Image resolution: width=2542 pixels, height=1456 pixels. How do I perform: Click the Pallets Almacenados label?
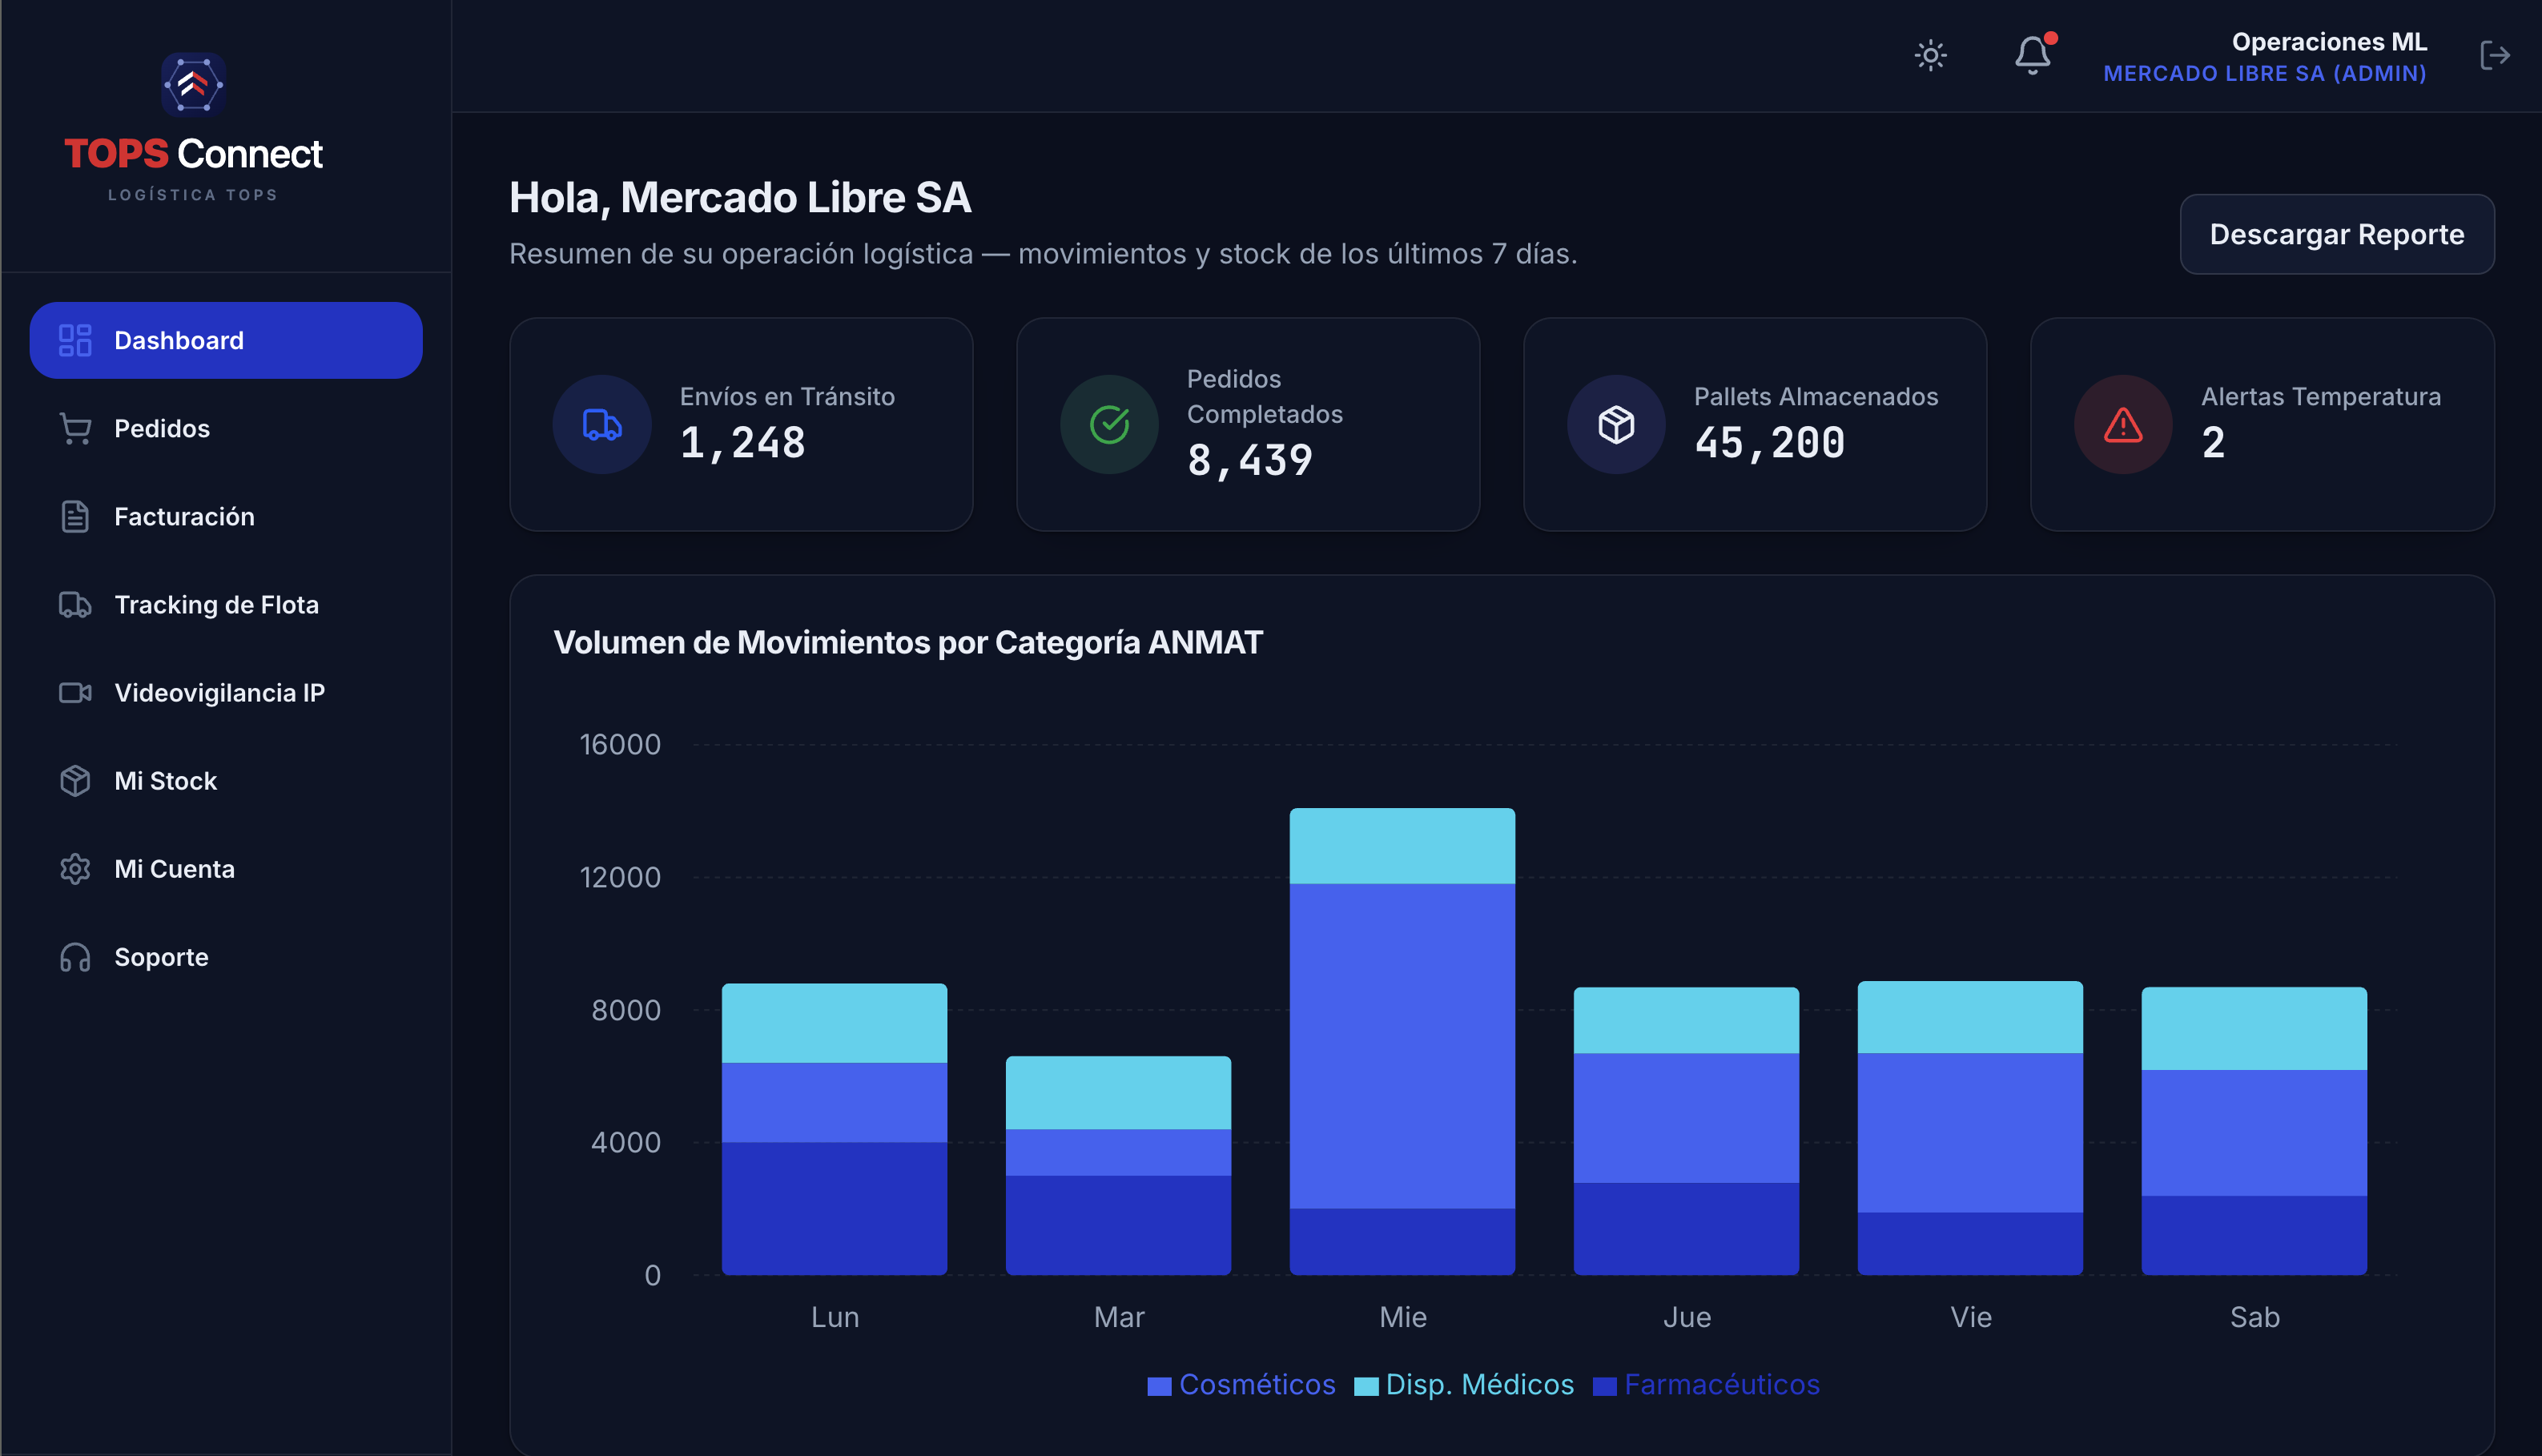point(1815,396)
